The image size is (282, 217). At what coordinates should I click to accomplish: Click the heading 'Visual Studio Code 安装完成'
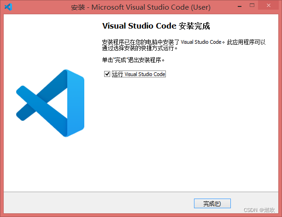[156, 26]
